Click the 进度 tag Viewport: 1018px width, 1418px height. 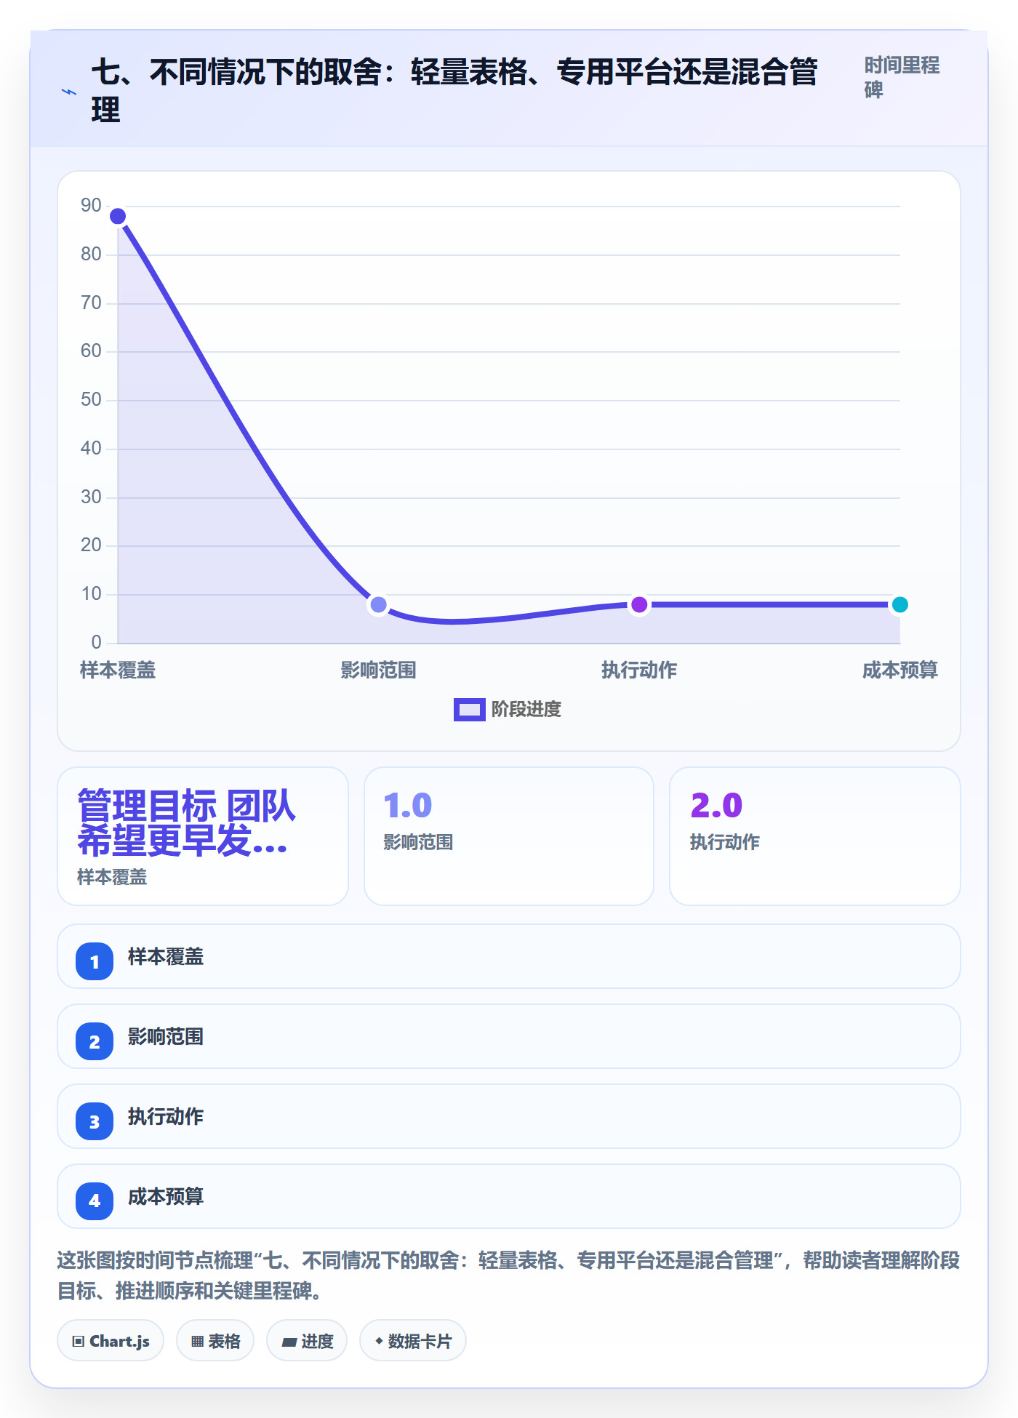click(307, 1340)
